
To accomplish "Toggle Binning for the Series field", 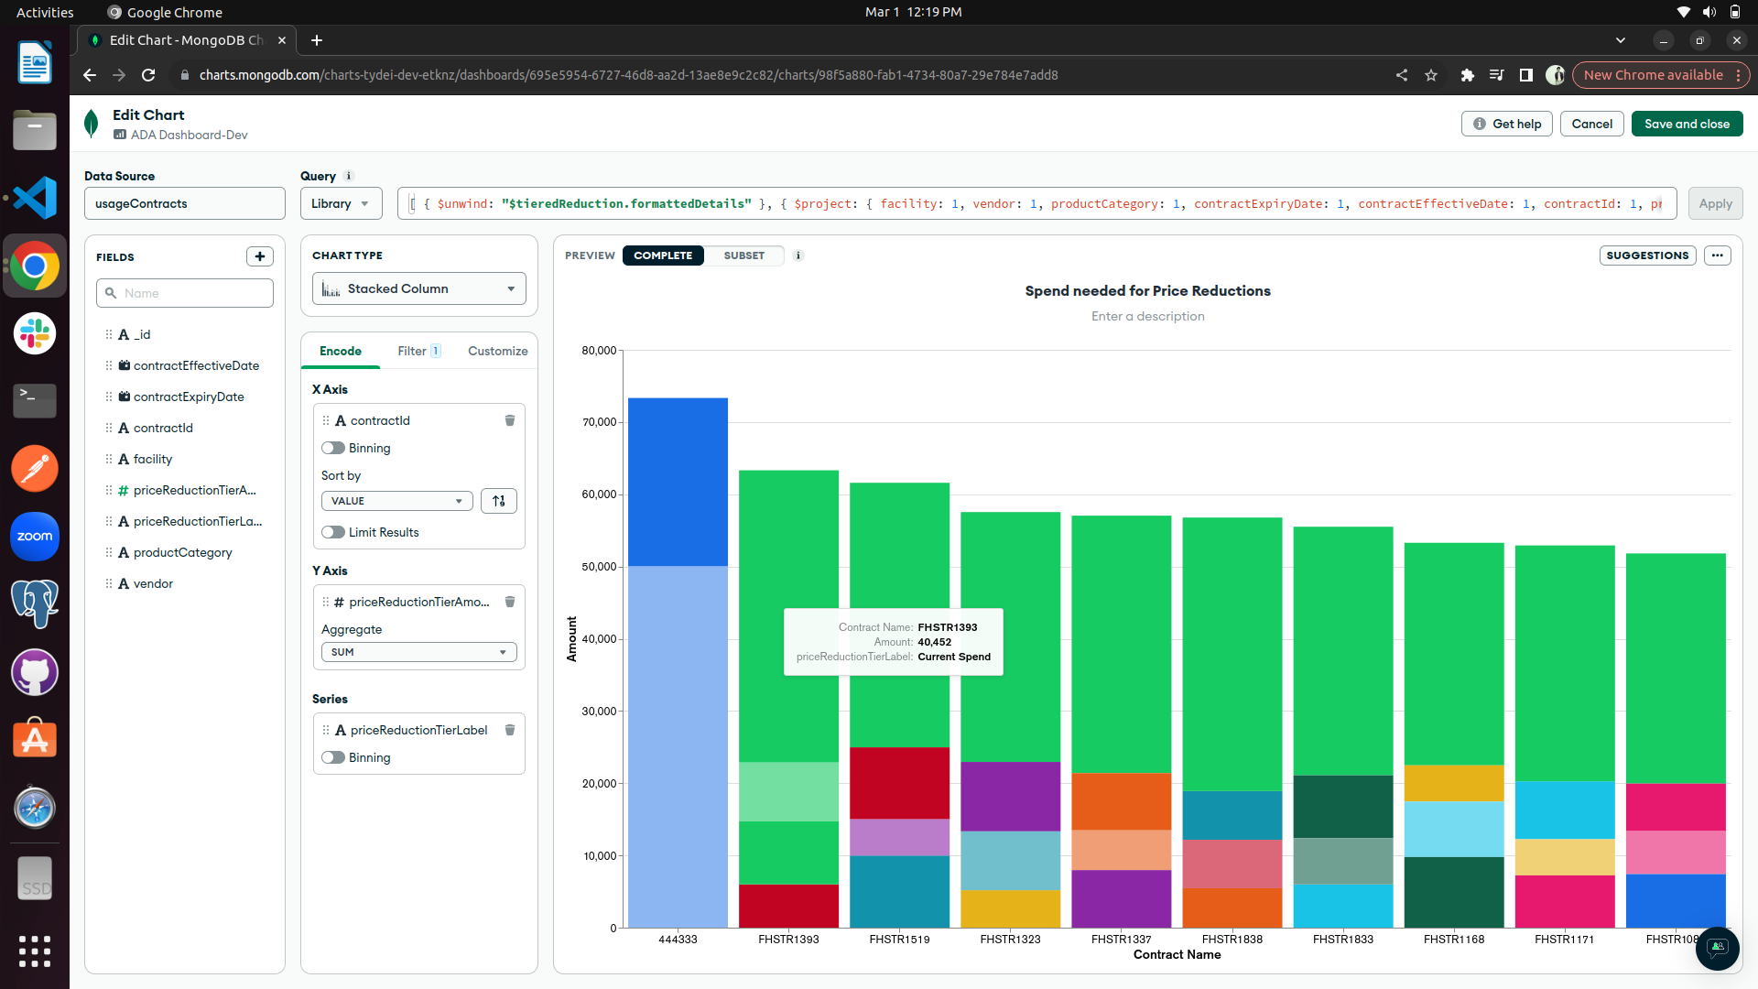I will pyautogui.click(x=333, y=757).
